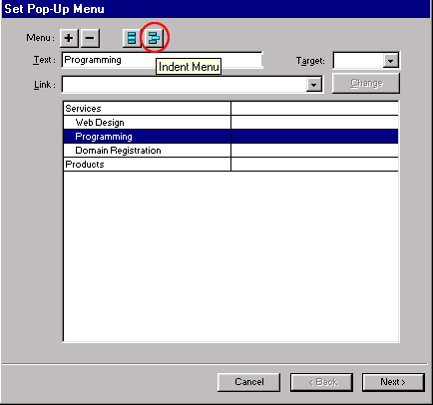Add a new menu item with plus button
Viewport: 433px width, 405px height.
[69, 38]
